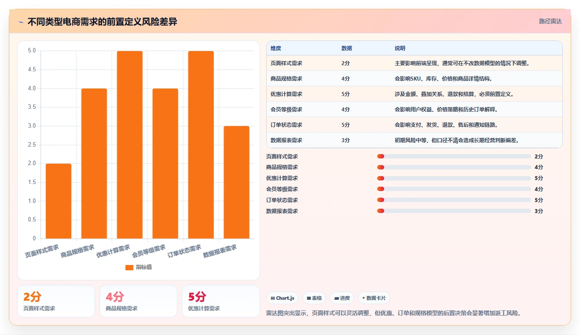Click the 订单状态需求 bar in chart

[x=201, y=145]
